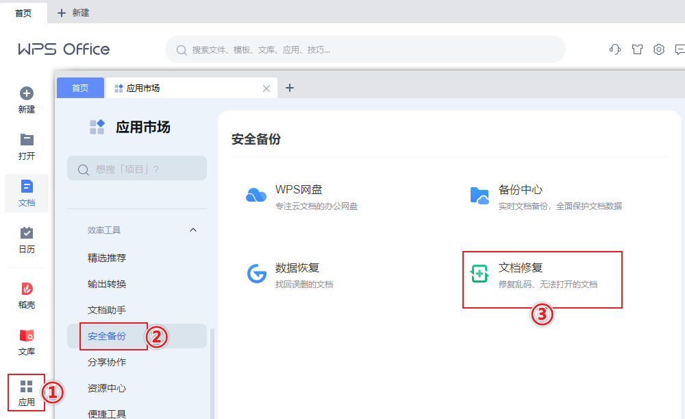Add a new tab with plus button

[x=290, y=88]
